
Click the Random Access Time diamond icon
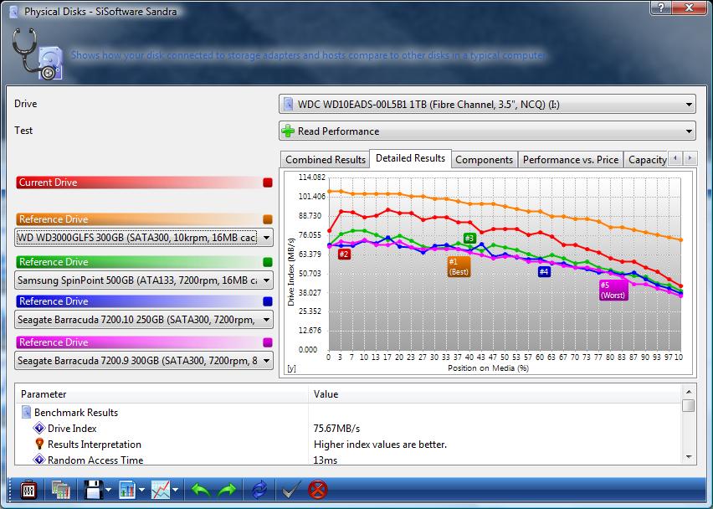tap(39, 460)
